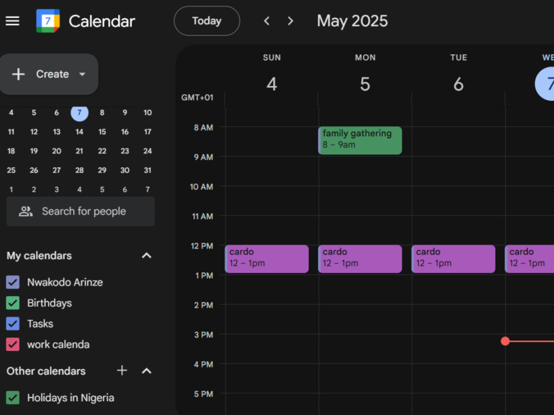The width and height of the screenshot is (554, 415).
Task: Toggle Holidays in Nigeria checkbox
Action: (x=13, y=398)
